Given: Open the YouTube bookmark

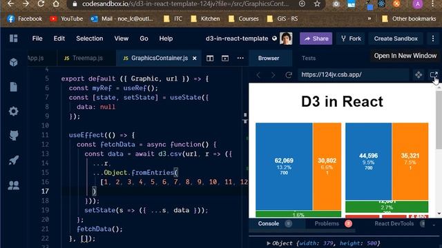Looking at the screenshot, I should click(x=66, y=19).
